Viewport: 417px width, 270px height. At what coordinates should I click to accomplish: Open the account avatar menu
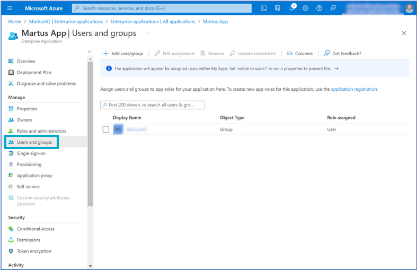pos(409,8)
